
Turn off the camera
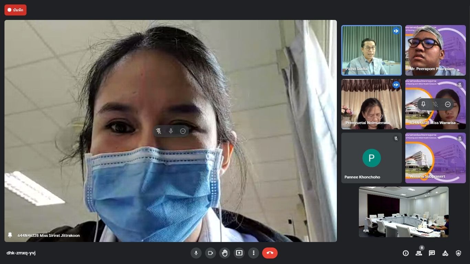pyautogui.click(x=211, y=253)
